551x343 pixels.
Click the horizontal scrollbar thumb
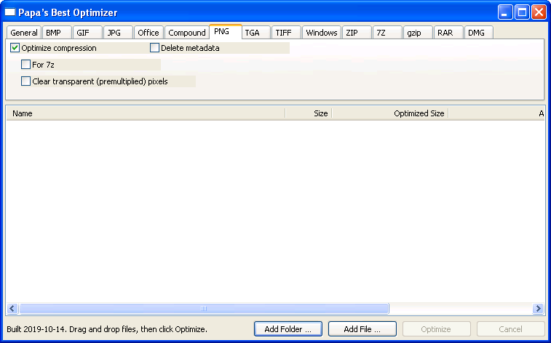click(x=204, y=308)
